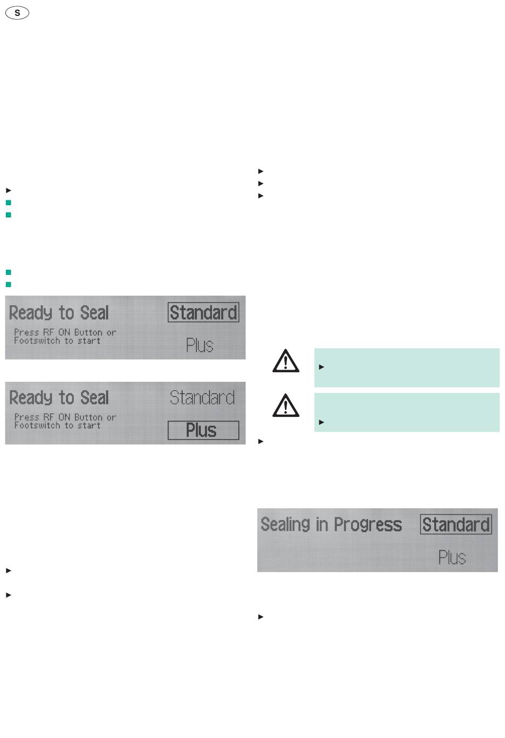Click the lower warning triangle icon
The image size is (505, 738).
click(286, 405)
